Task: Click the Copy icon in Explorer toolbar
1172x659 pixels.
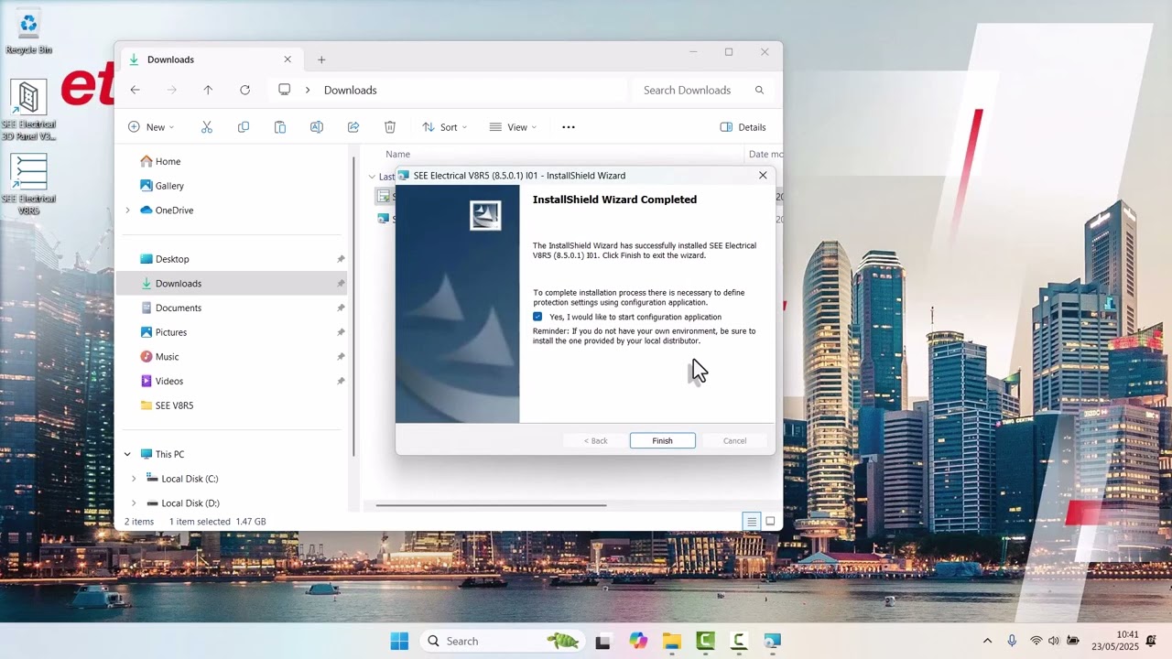Action: [244, 127]
